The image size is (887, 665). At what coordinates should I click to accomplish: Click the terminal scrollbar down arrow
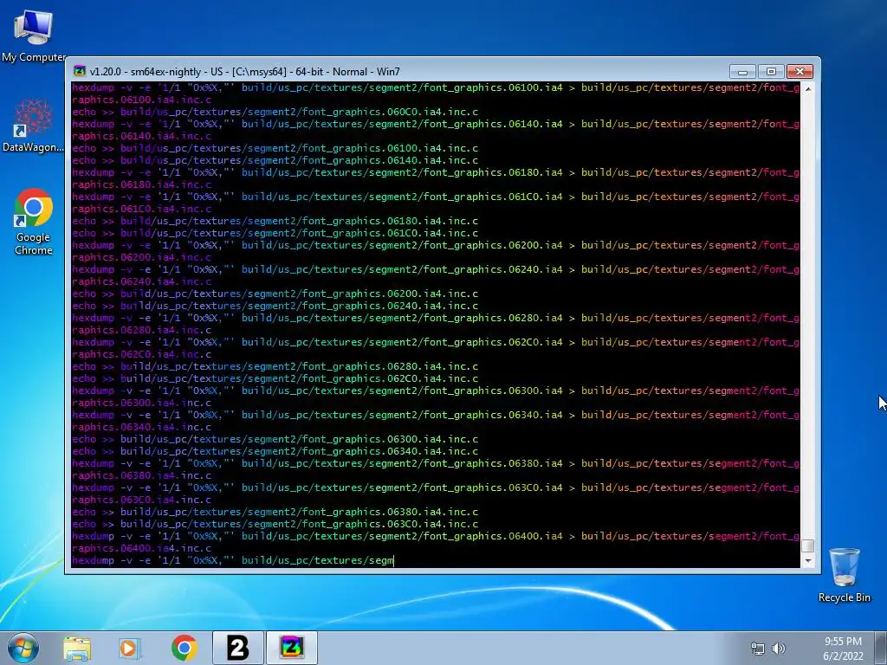[808, 561]
